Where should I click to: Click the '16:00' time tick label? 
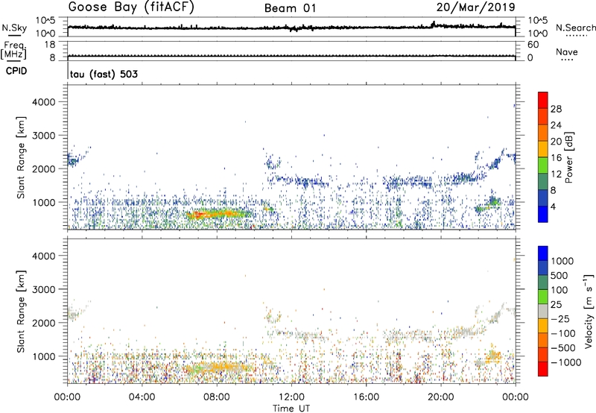pyautogui.click(x=366, y=397)
